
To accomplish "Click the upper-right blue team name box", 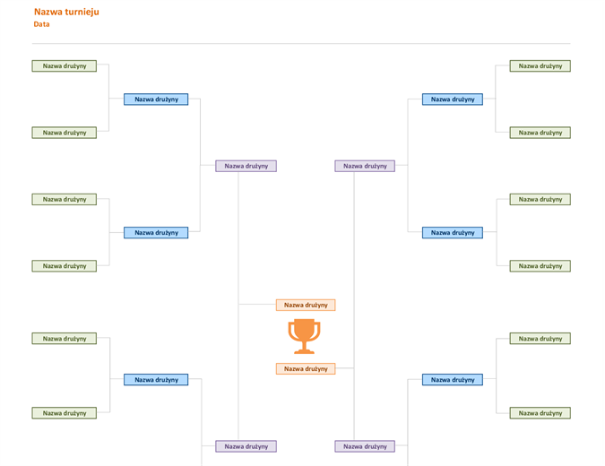I will pos(453,99).
